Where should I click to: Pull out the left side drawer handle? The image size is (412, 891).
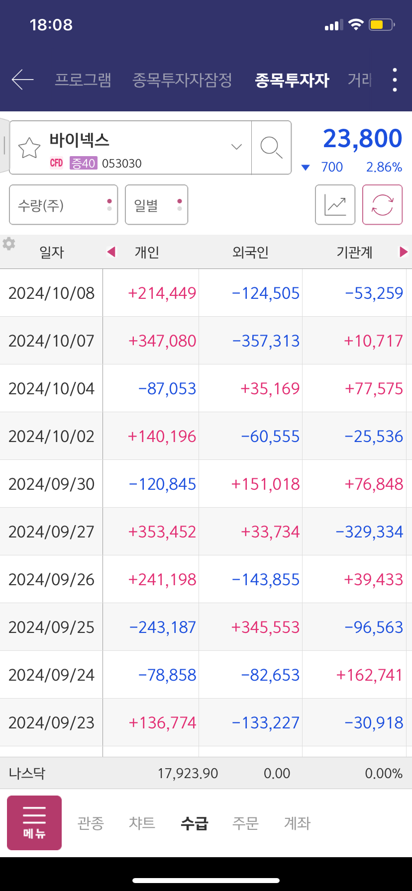4,145
